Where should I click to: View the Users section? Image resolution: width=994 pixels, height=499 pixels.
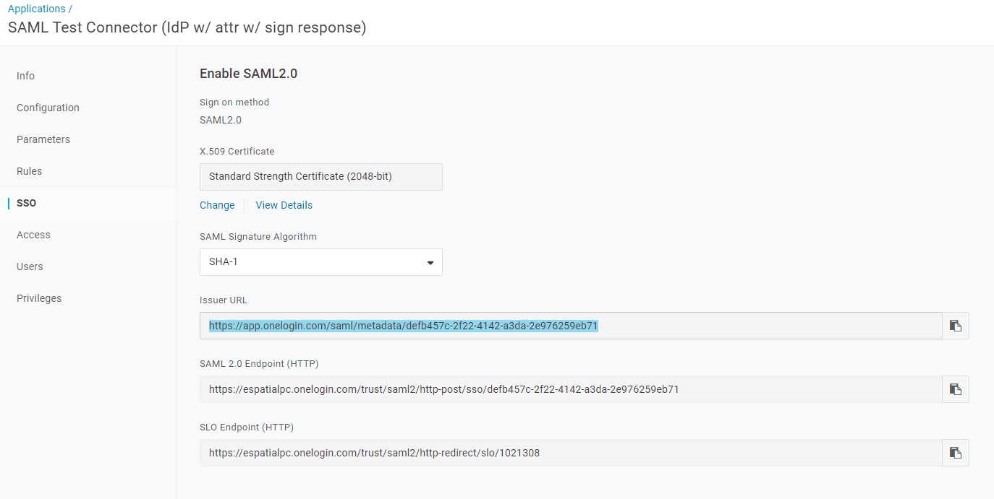pos(30,266)
